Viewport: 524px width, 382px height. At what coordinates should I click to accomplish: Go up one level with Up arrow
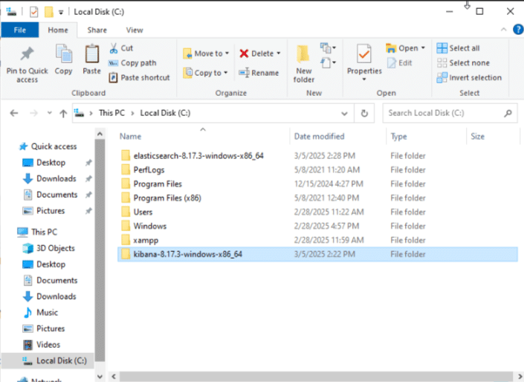(x=63, y=113)
